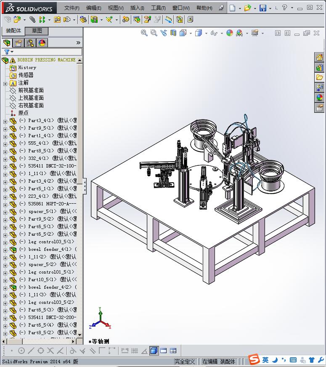
Task: Click the Zoom to Fit icon
Action: point(144,33)
